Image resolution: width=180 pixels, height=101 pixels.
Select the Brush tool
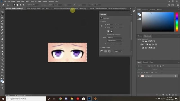pyautogui.click(x=2, y=36)
